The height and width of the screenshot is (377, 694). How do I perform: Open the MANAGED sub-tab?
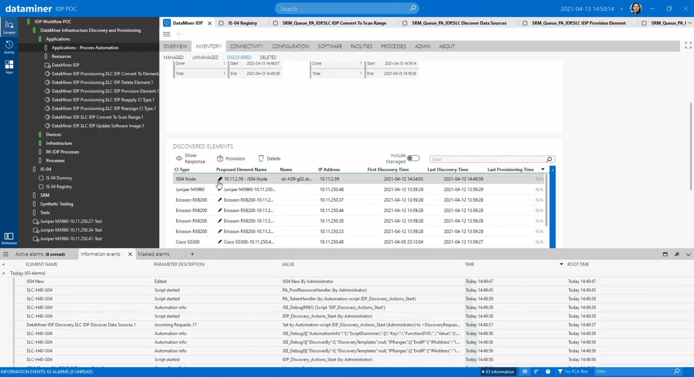click(173, 57)
